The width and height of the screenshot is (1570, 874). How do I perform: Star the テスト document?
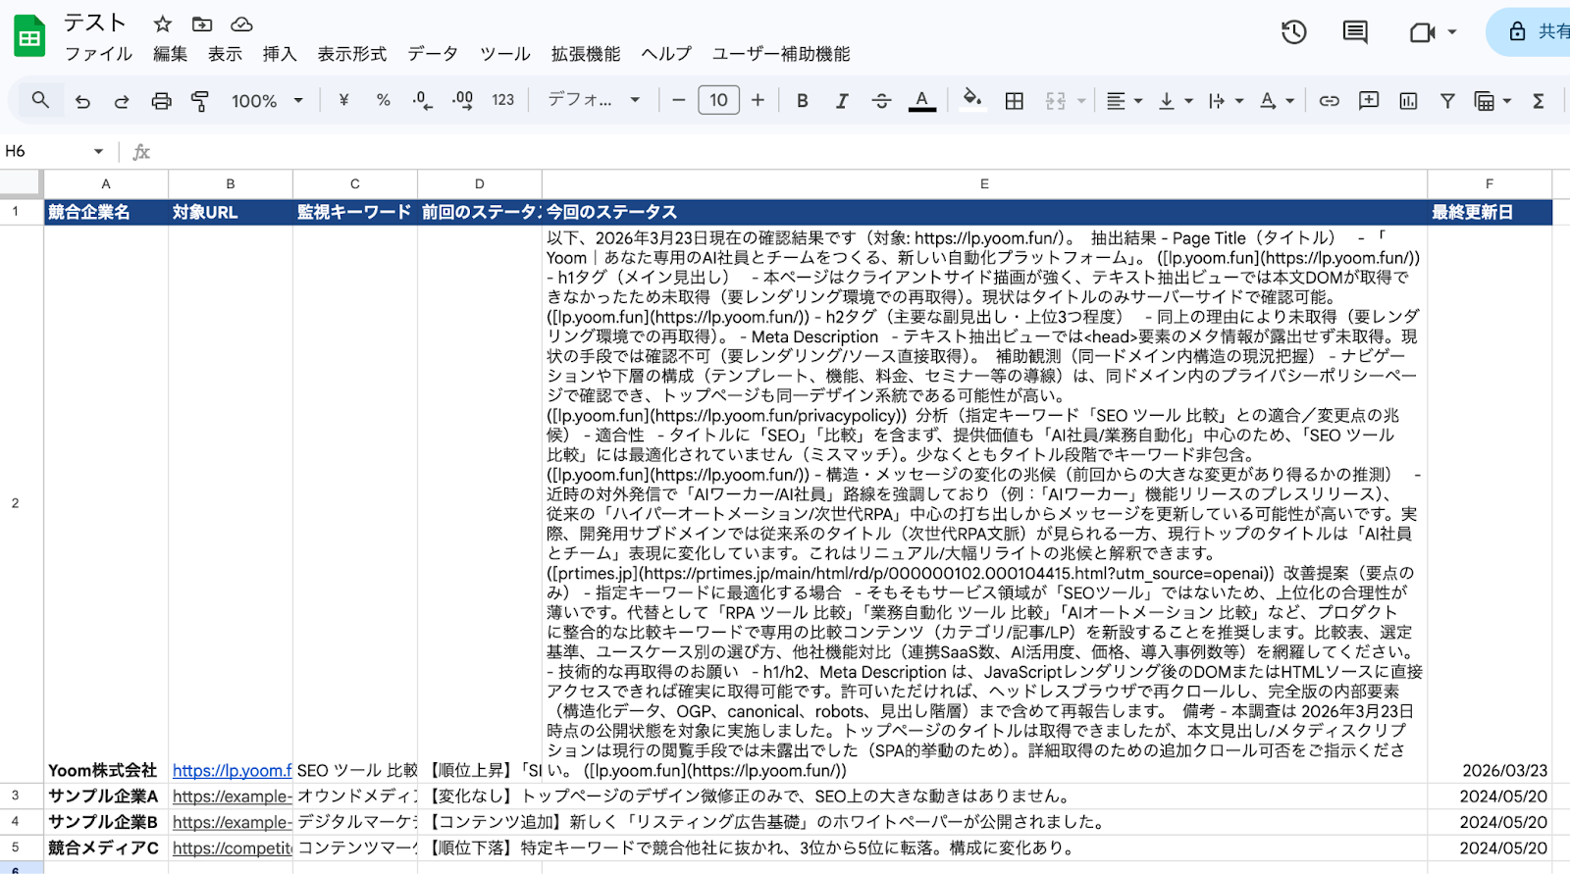pos(163,24)
